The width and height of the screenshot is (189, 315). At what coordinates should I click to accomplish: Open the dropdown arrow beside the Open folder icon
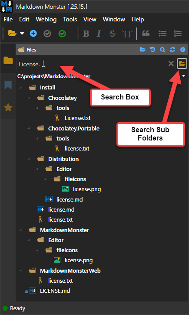tap(22, 34)
